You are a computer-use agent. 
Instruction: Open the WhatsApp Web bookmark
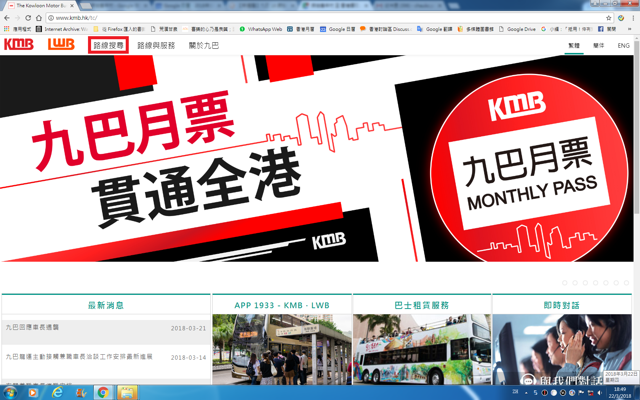click(x=261, y=29)
